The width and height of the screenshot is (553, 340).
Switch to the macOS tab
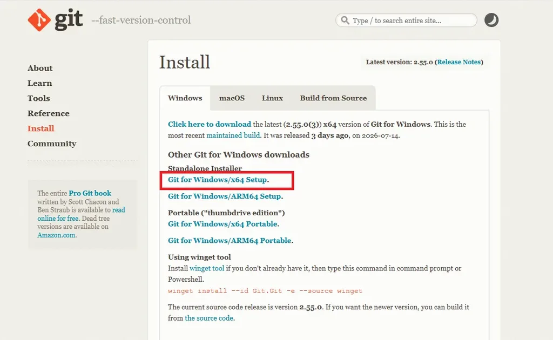[232, 98]
